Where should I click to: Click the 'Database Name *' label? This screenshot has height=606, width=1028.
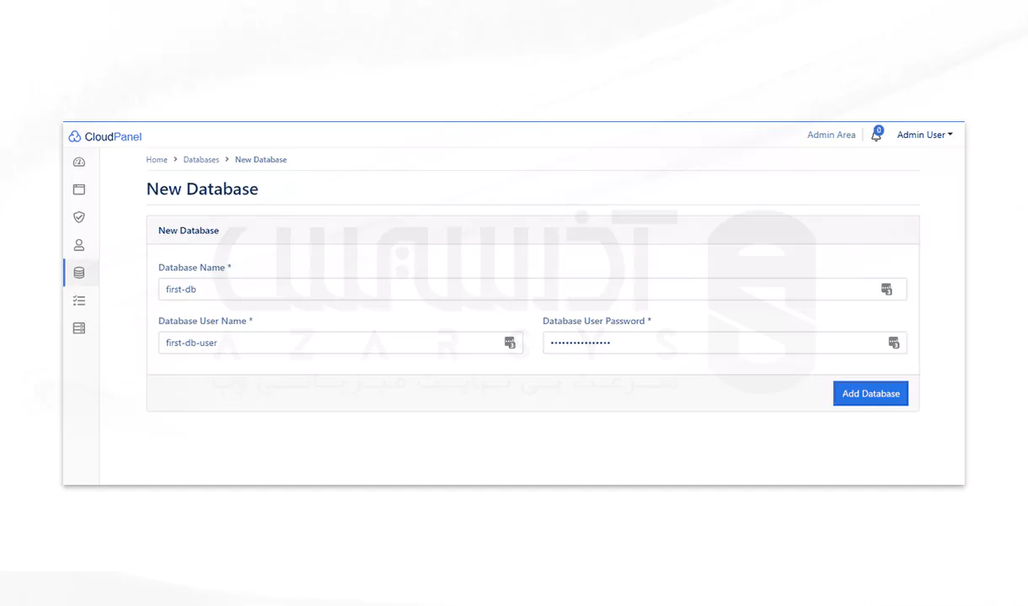195,268
